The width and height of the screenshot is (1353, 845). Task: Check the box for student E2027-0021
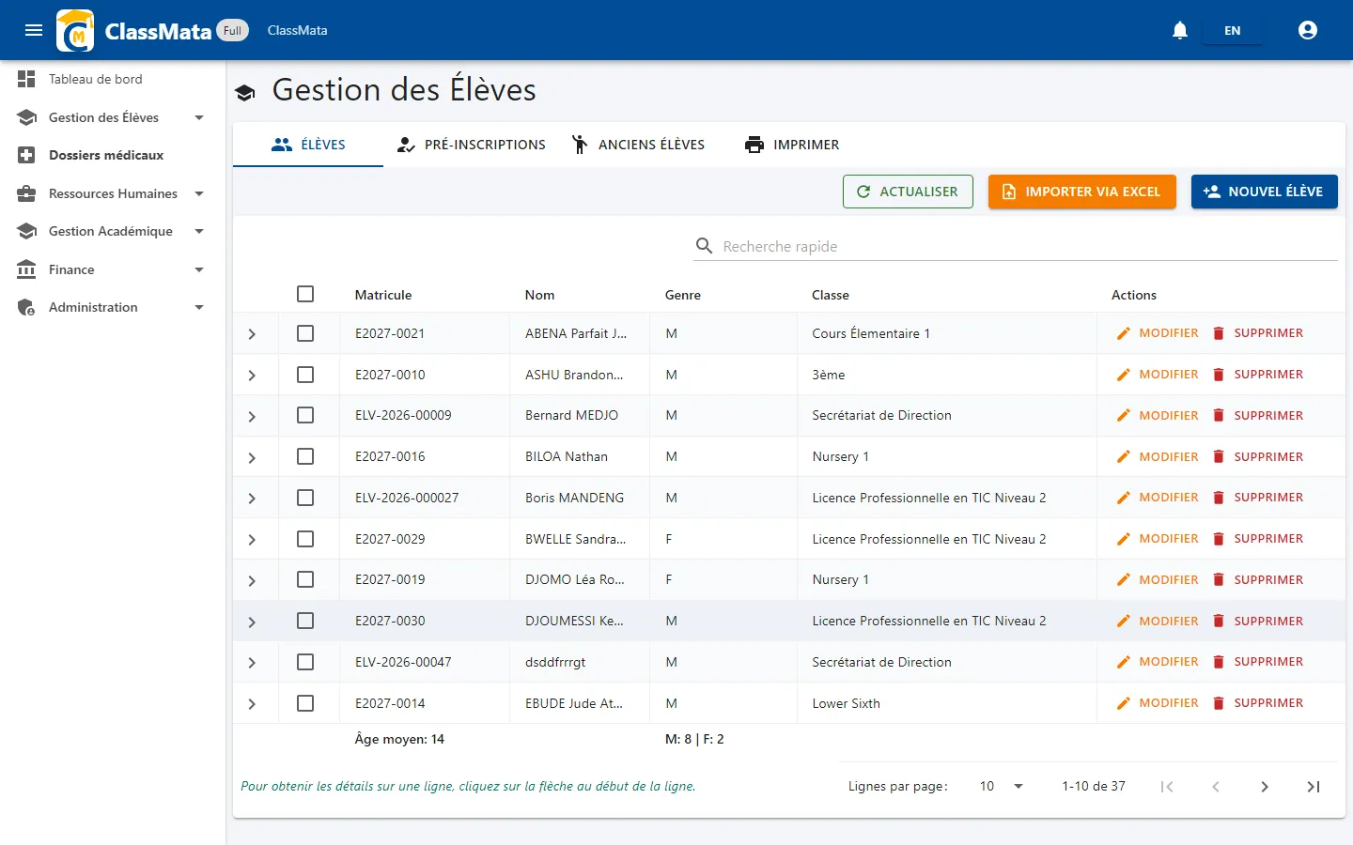click(305, 333)
